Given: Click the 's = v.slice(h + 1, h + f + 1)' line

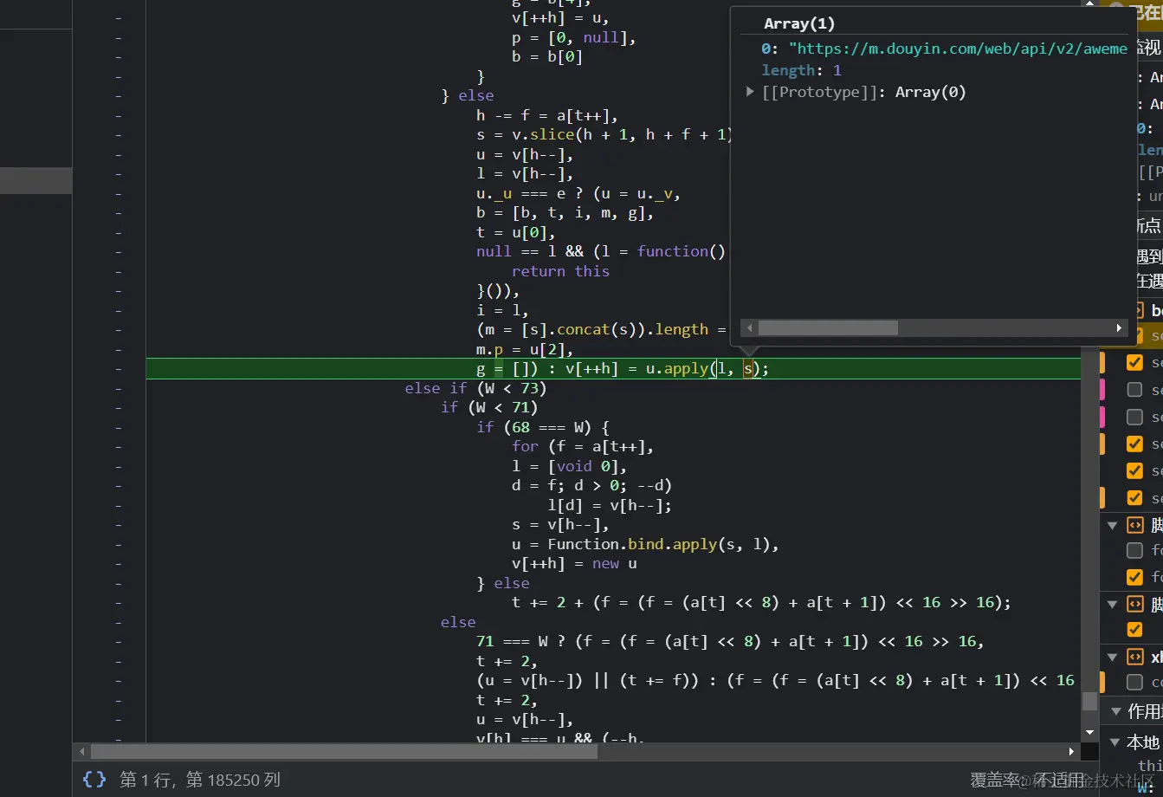Looking at the screenshot, I should pyautogui.click(x=604, y=134).
